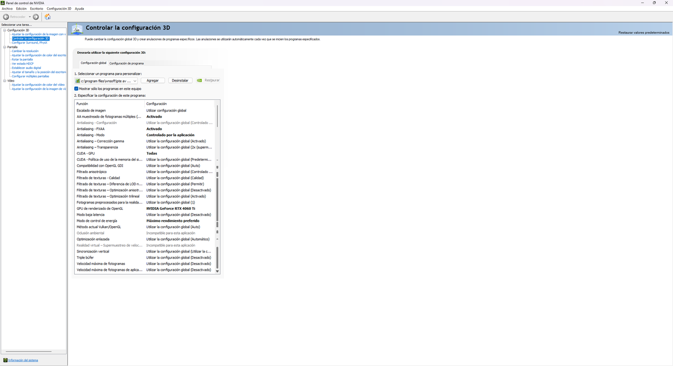
Task: Collapse the Configuración 3D tree node
Action: point(4,30)
